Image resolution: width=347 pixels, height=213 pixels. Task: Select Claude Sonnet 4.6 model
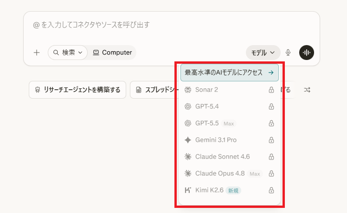230,157
